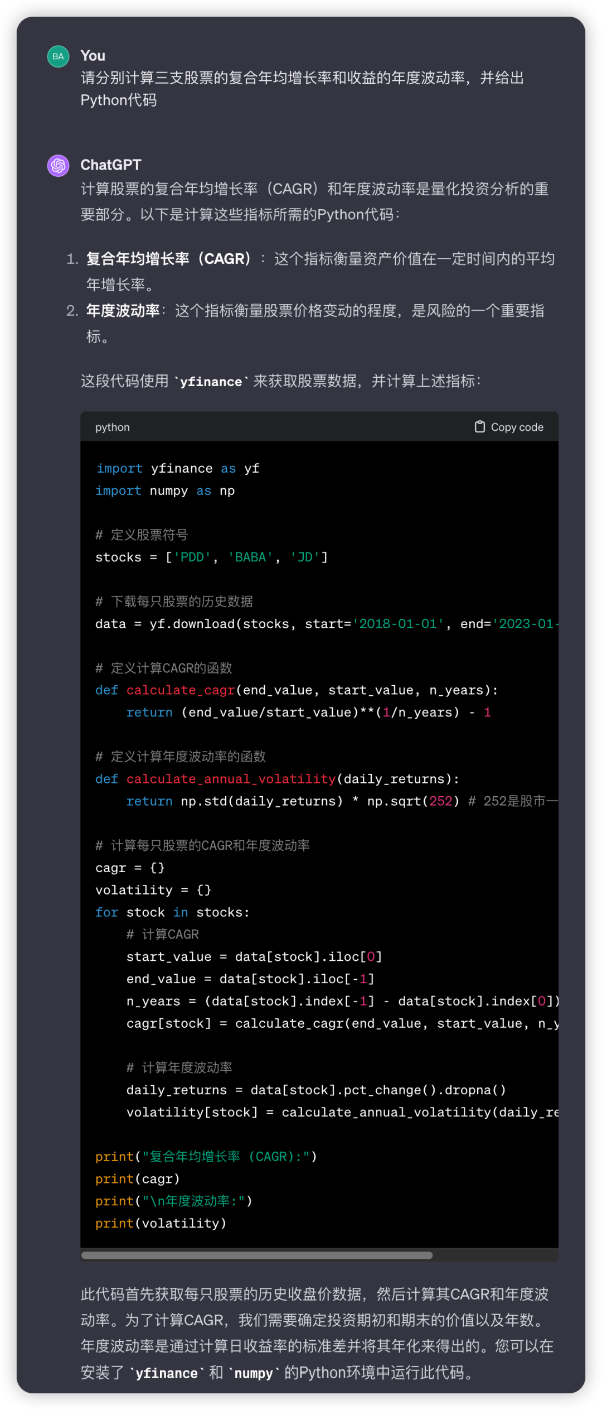Click the 'print(cagr)' code line
602x1410 pixels.
point(137,1179)
